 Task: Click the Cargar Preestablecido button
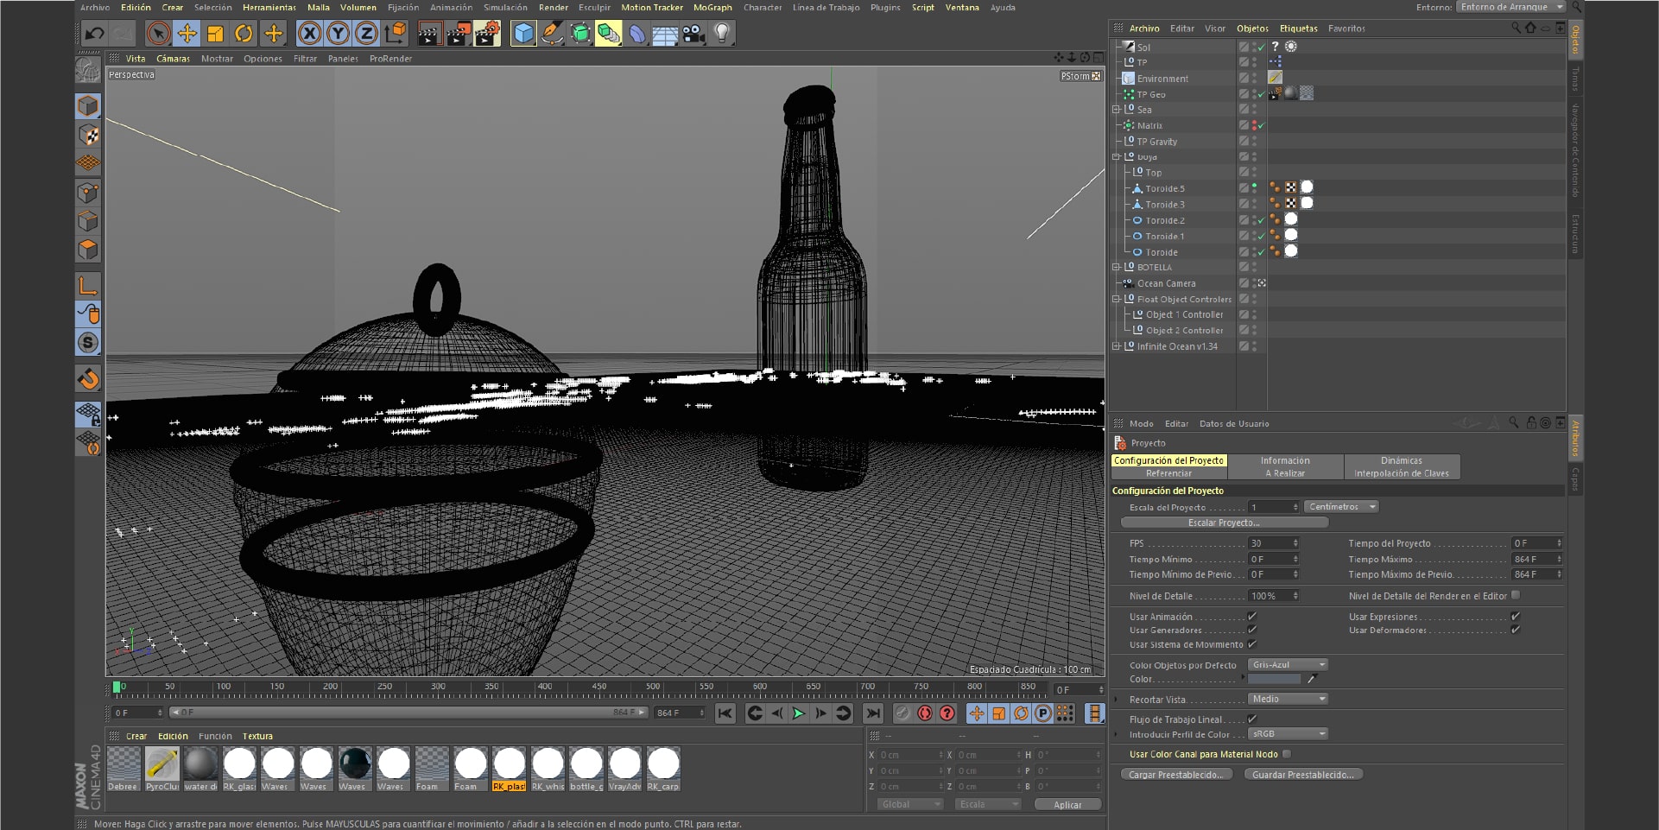coord(1177,774)
